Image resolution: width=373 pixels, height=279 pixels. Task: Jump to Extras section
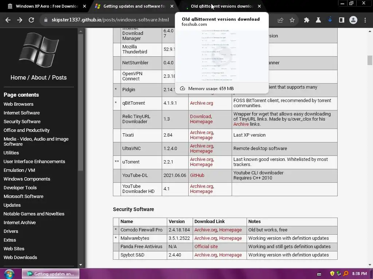click(10, 240)
